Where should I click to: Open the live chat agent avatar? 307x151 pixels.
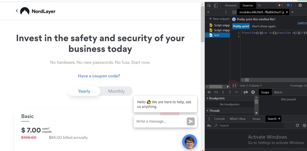(x=189, y=142)
